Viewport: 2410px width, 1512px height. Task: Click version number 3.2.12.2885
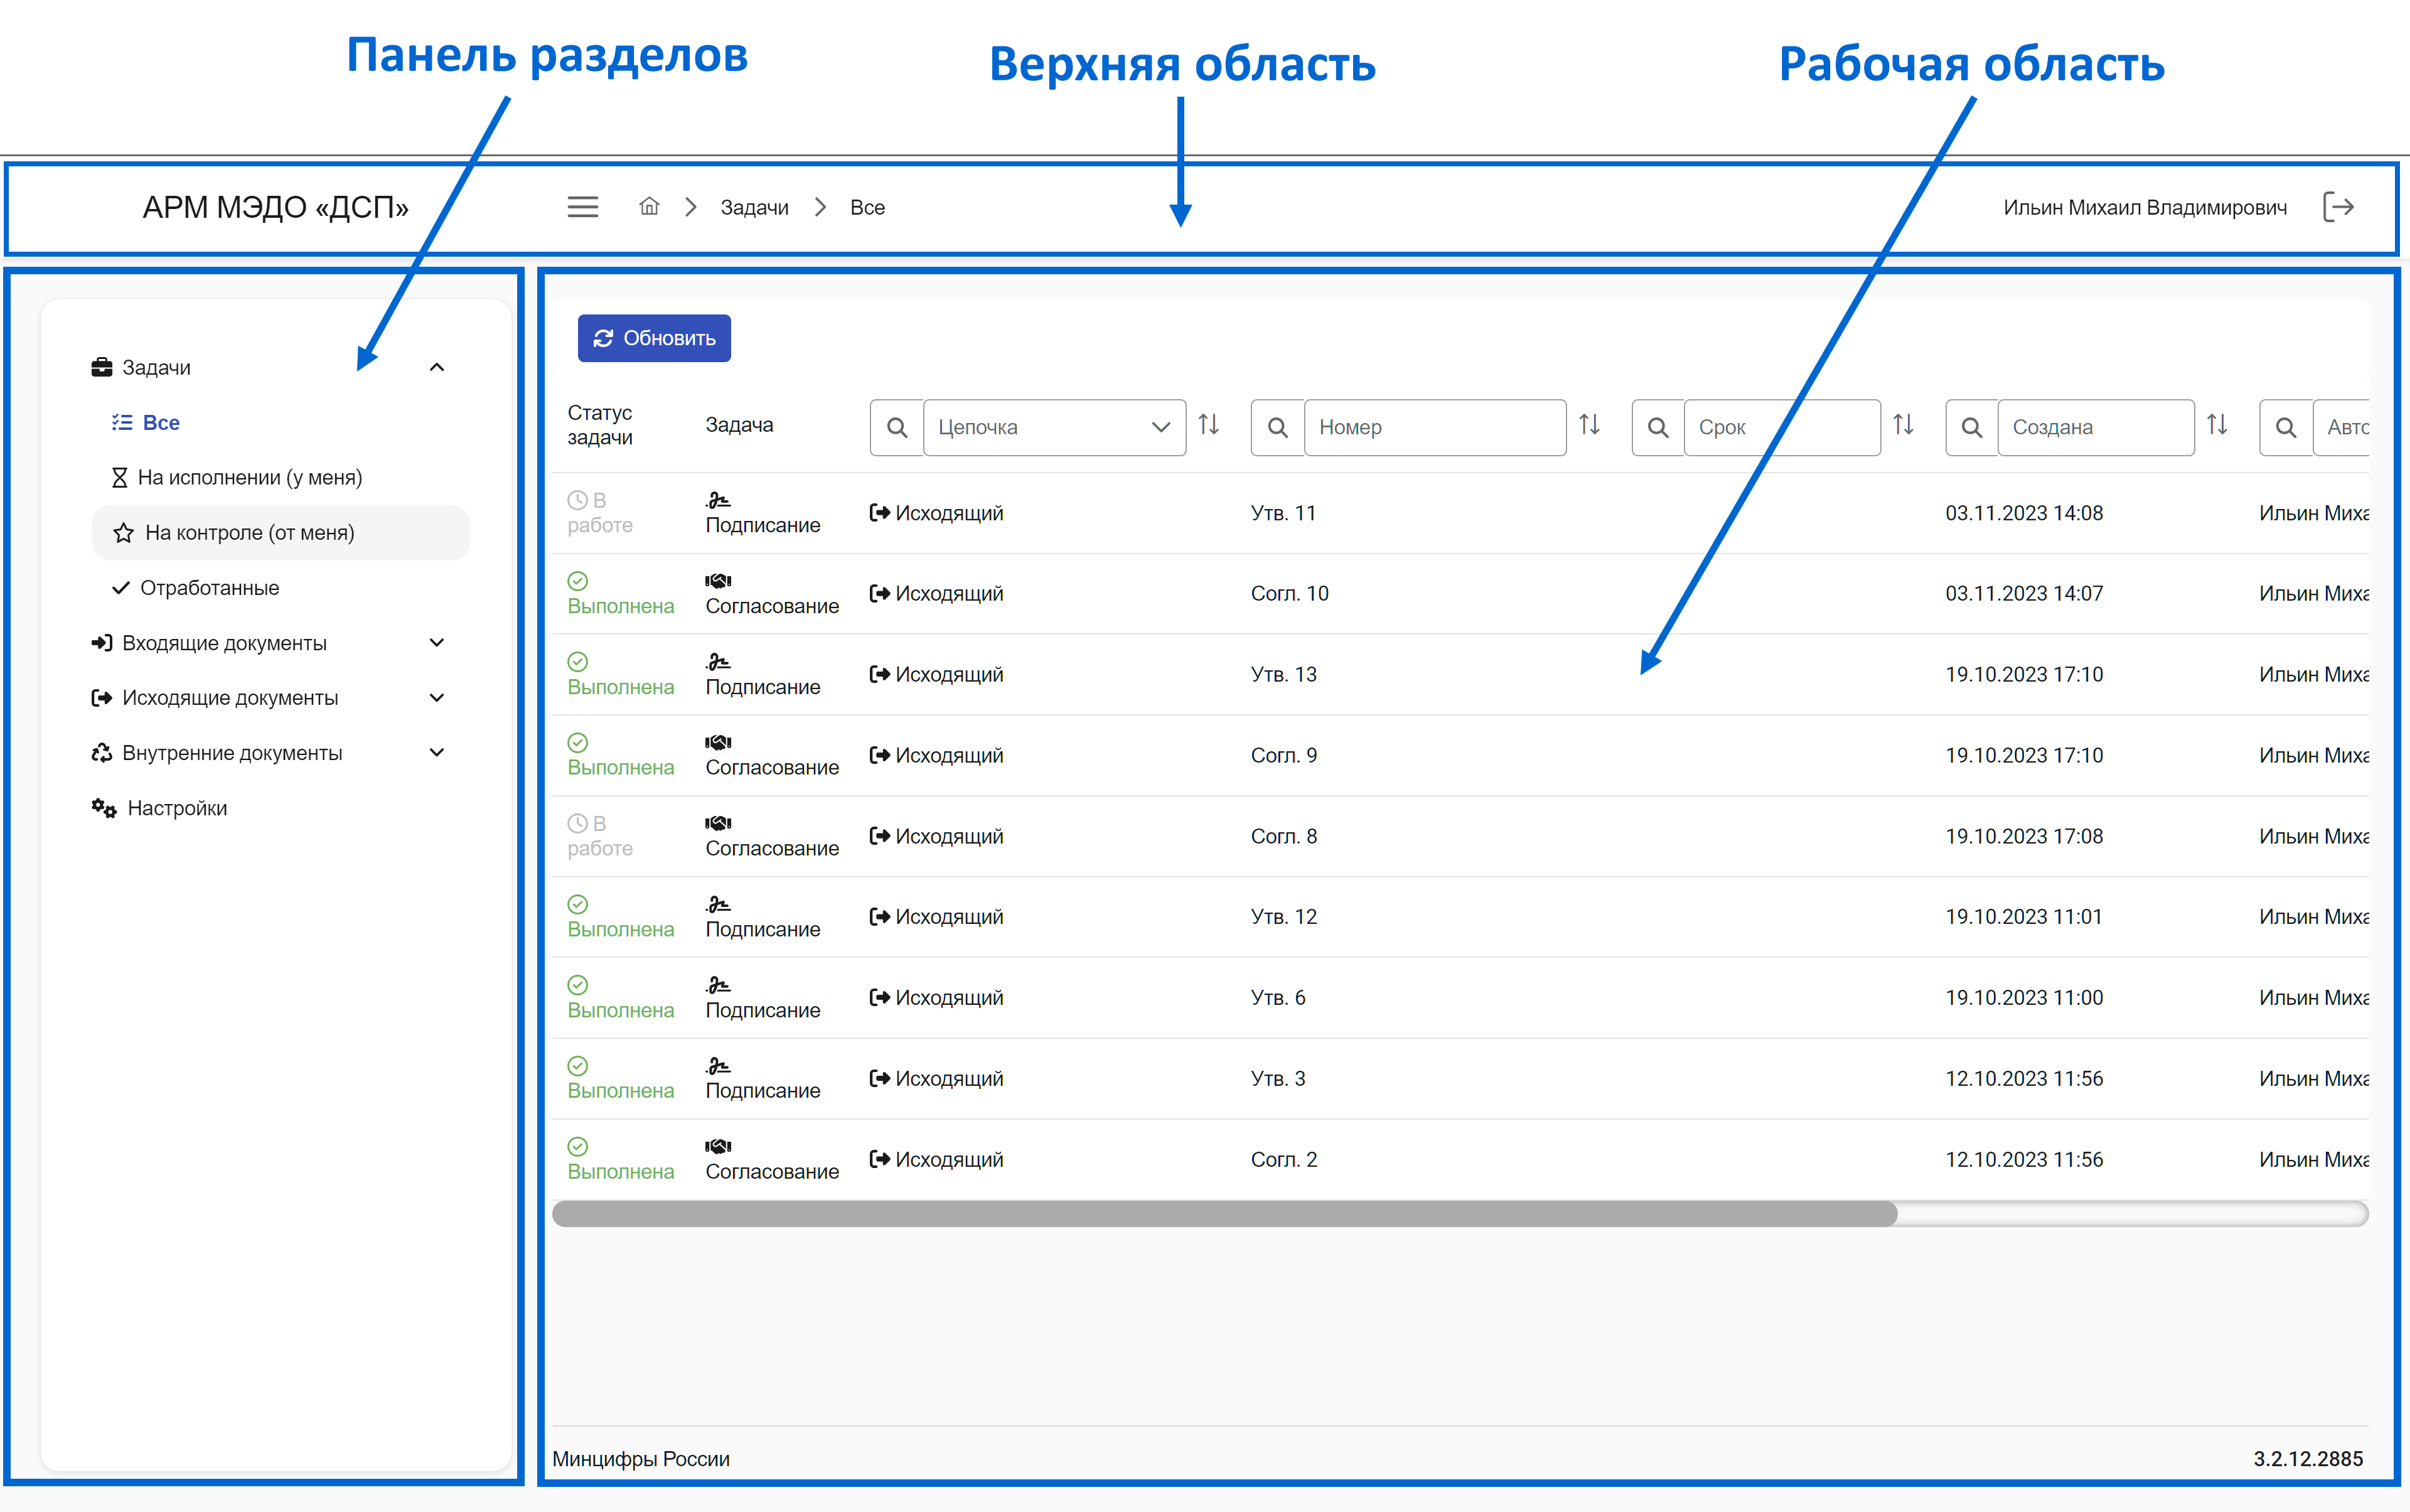[2308, 1459]
